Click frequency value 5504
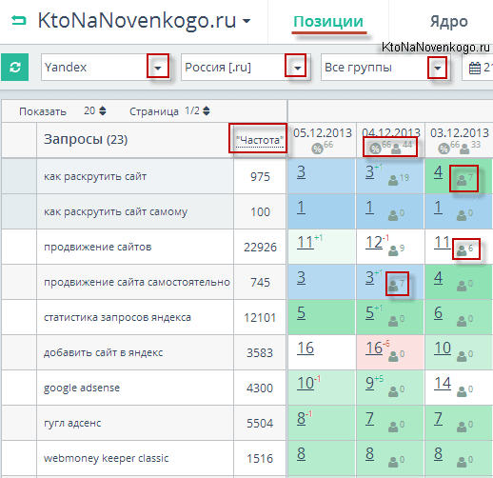493x478 pixels. pos(260,424)
